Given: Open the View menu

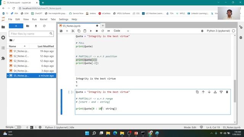Looking at the screenshot, I should coord(26,19).
